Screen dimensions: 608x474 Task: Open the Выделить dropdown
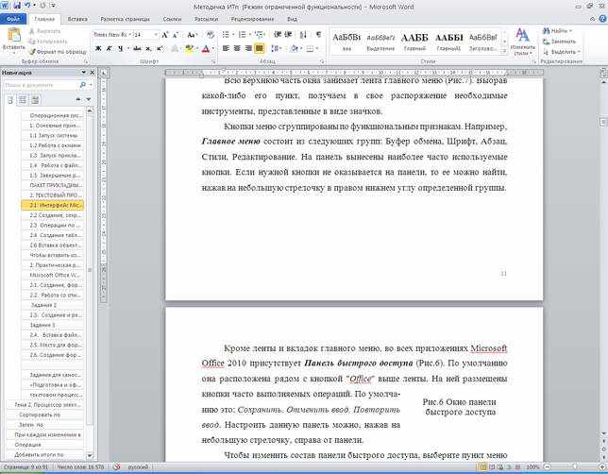562,52
